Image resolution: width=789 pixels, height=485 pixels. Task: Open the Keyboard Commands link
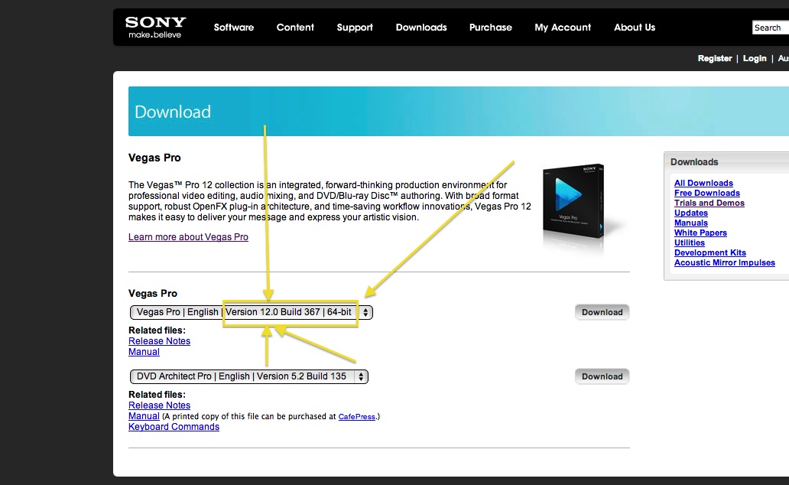[x=174, y=427]
